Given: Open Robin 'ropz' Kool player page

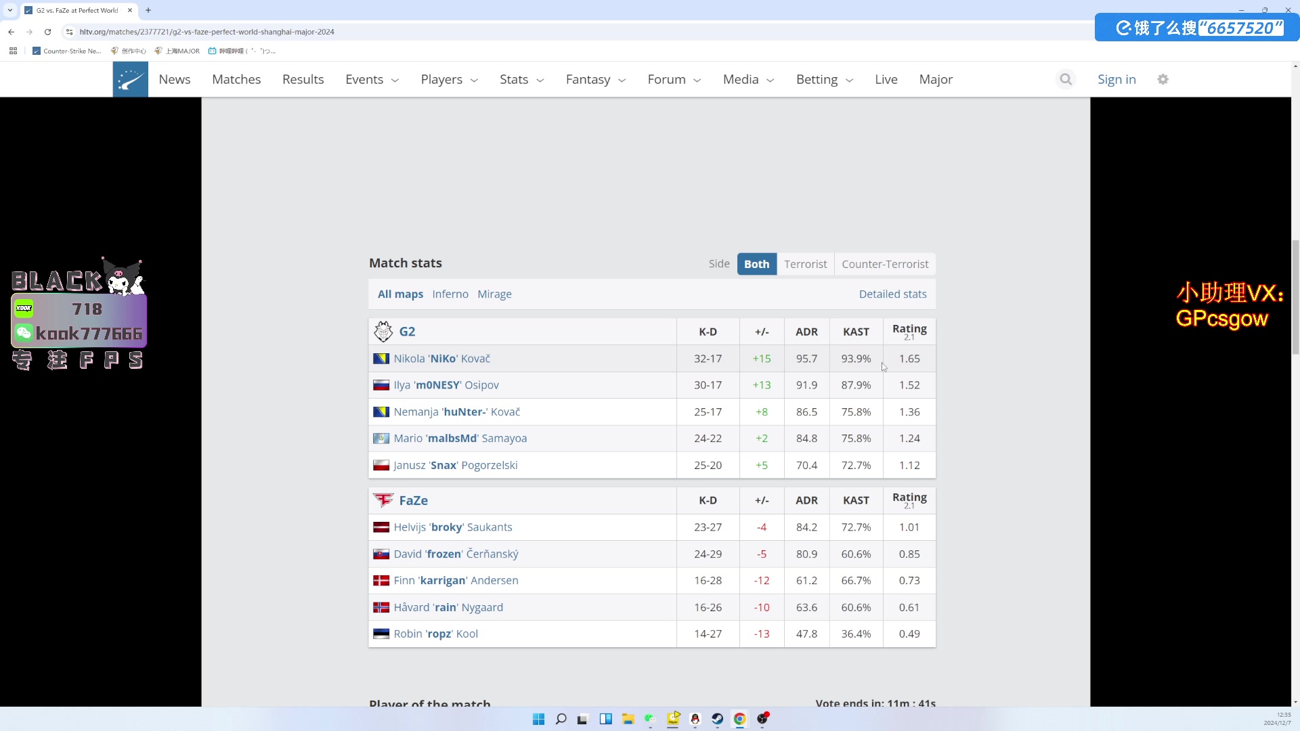Looking at the screenshot, I should pyautogui.click(x=436, y=634).
